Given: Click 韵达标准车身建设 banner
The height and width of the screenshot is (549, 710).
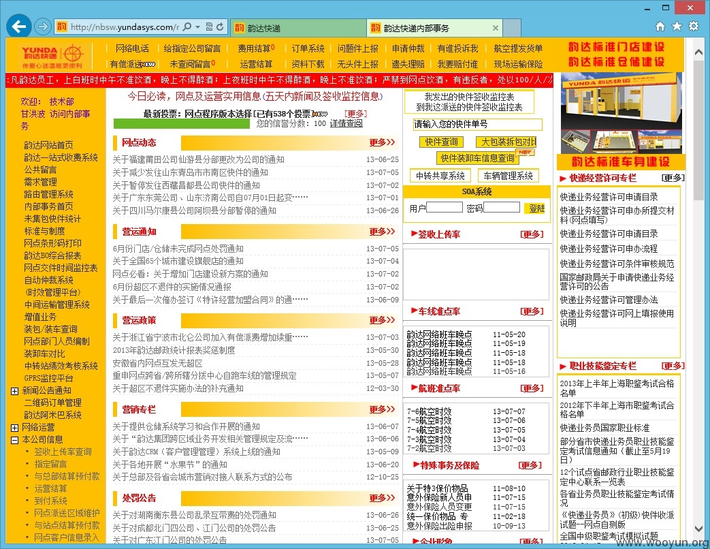Looking at the screenshot, I should click(x=620, y=161).
